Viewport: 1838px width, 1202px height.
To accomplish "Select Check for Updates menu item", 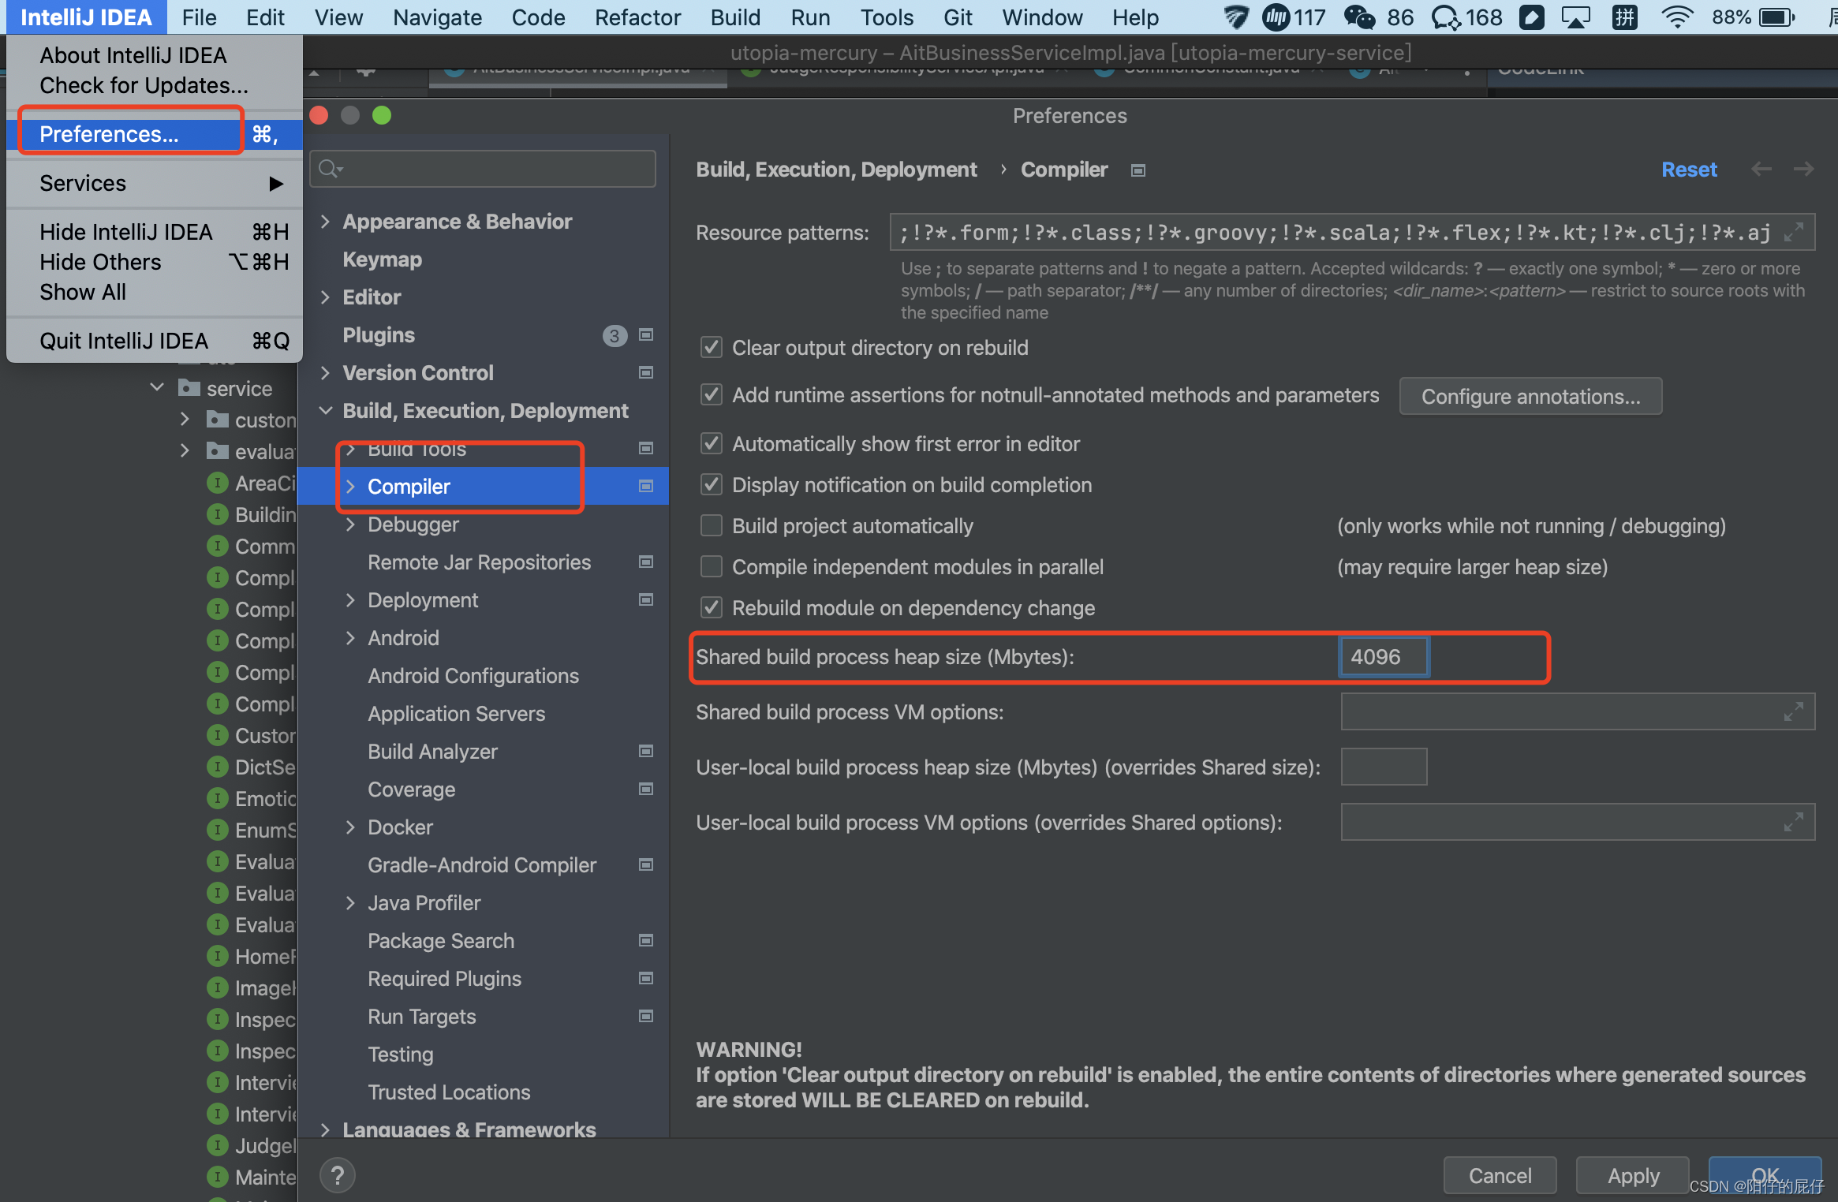I will pos(144,85).
